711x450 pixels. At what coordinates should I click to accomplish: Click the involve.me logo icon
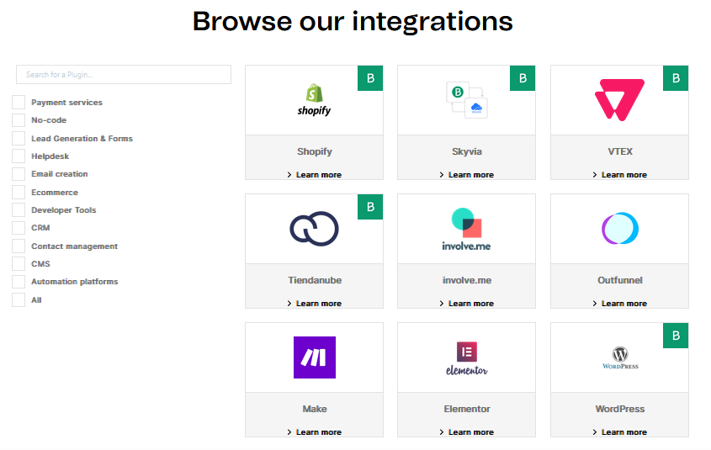point(467,229)
